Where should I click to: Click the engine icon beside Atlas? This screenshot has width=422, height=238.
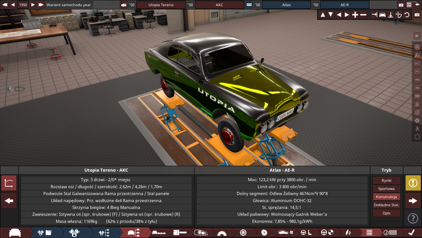249,5
